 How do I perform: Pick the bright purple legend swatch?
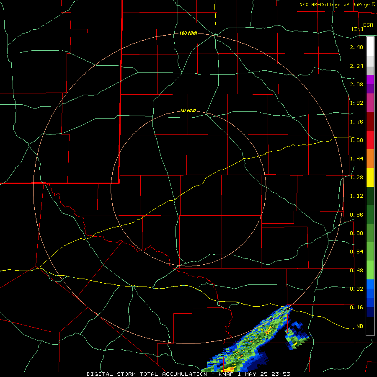(370, 80)
